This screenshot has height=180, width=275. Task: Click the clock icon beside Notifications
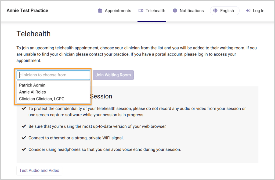(175, 11)
